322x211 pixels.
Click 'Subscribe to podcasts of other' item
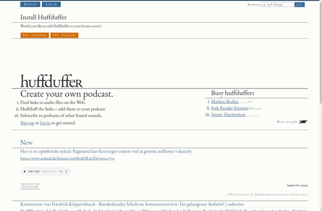[61, 116]
